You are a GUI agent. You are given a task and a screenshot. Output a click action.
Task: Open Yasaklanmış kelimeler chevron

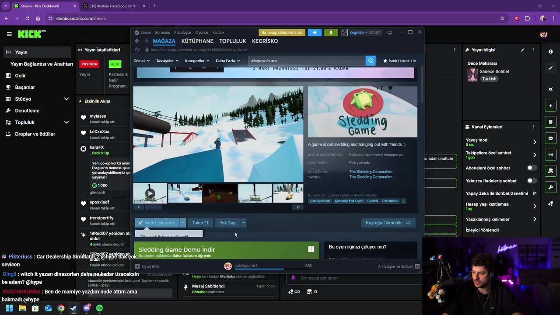coord(535,219)
